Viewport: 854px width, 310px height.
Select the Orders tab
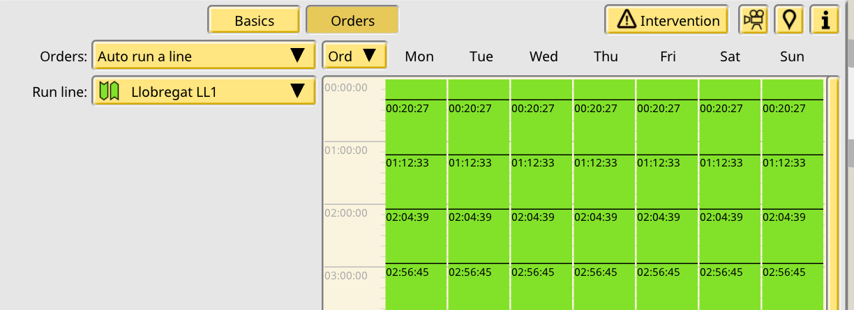352,20
